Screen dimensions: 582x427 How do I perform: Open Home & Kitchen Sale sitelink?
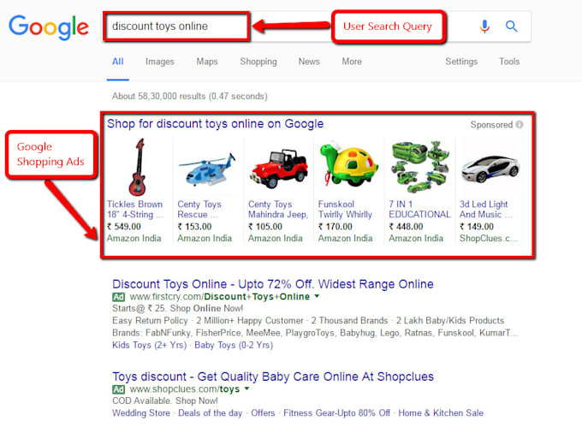coord(441,413)
